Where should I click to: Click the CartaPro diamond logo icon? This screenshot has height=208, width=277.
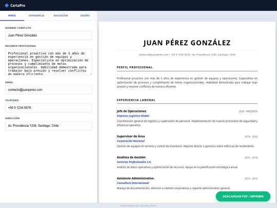(7, 6)
